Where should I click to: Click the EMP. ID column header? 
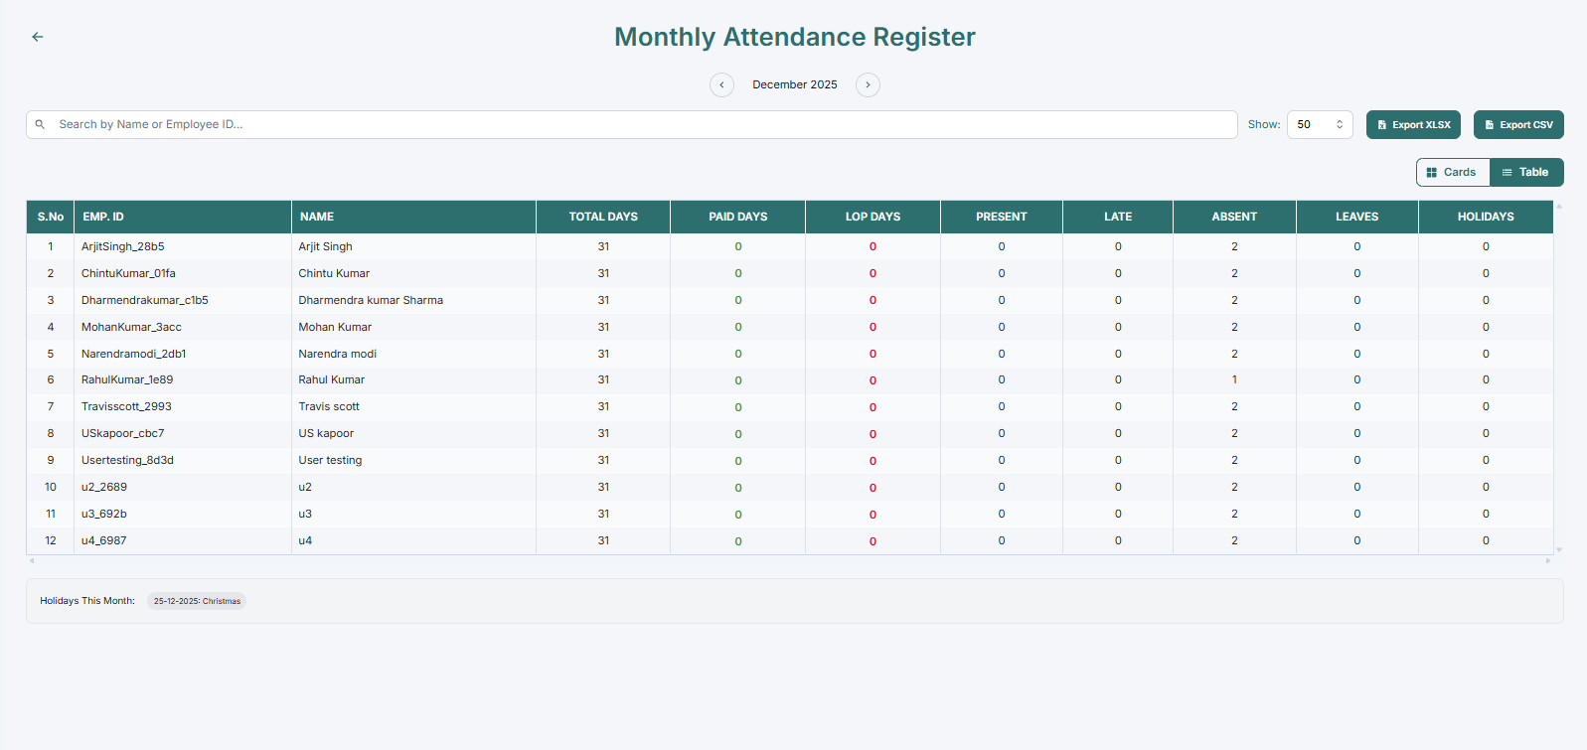183,217
